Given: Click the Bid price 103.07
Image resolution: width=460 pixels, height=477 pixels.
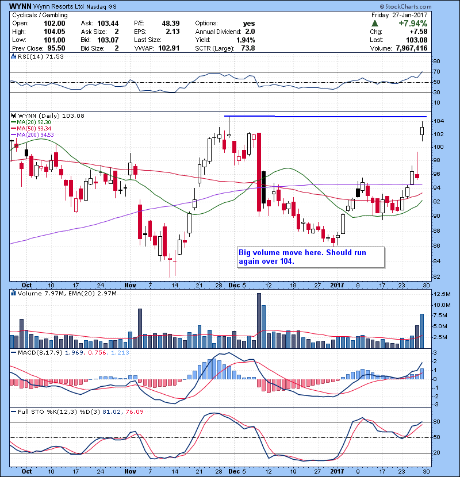Looking at the screenshot, I should (x=108, y=40).
